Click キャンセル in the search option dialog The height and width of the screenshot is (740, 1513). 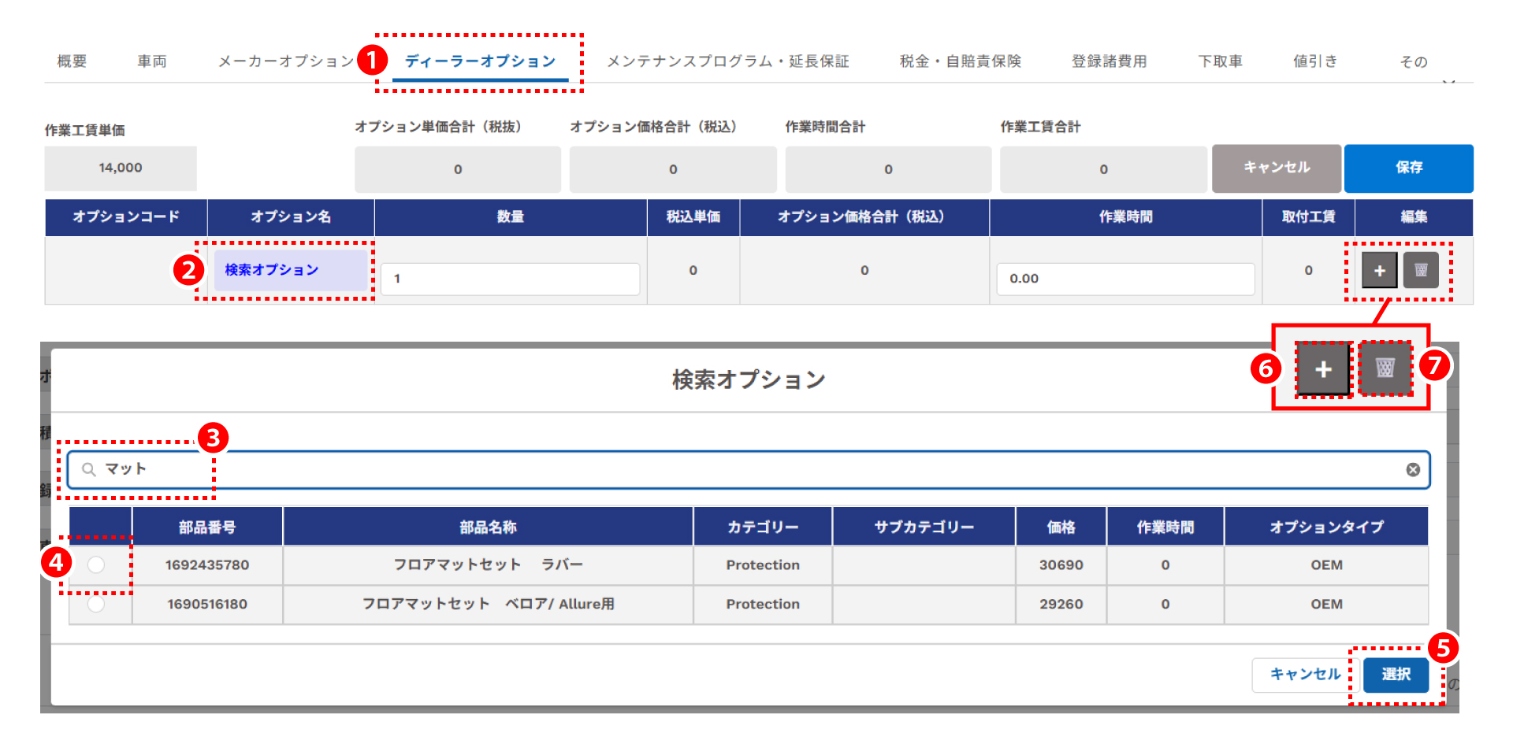click(1304, 675)
